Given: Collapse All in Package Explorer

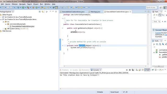Looking at the screenshot, I should (x=40, y=11).
